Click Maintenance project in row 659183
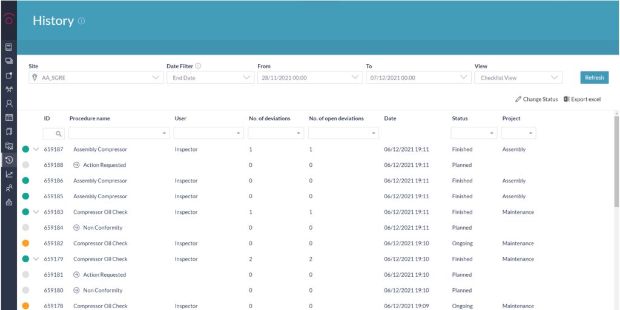The width and height of the screenshot is (620, 310). coord(518,212)
